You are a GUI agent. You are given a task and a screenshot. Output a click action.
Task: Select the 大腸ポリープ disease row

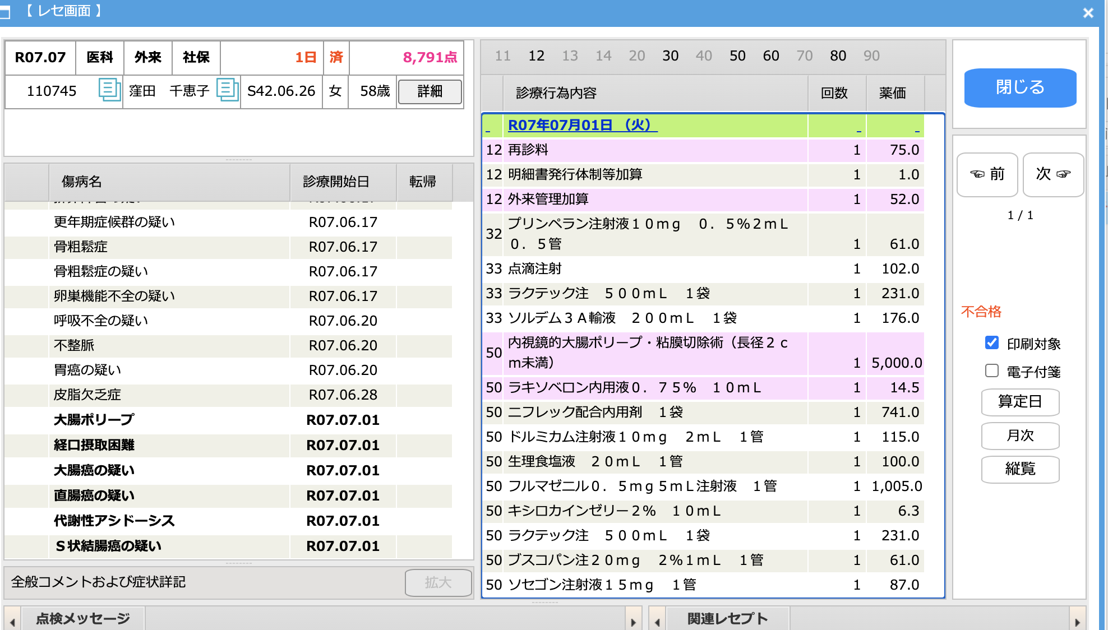94,420
